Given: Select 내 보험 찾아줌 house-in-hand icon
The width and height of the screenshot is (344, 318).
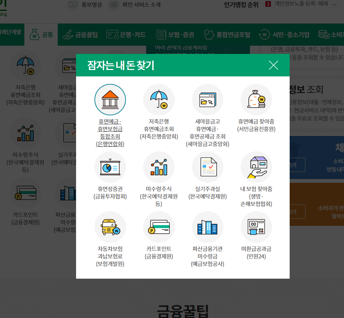Looking at the screenshot, I should [256, 167].
